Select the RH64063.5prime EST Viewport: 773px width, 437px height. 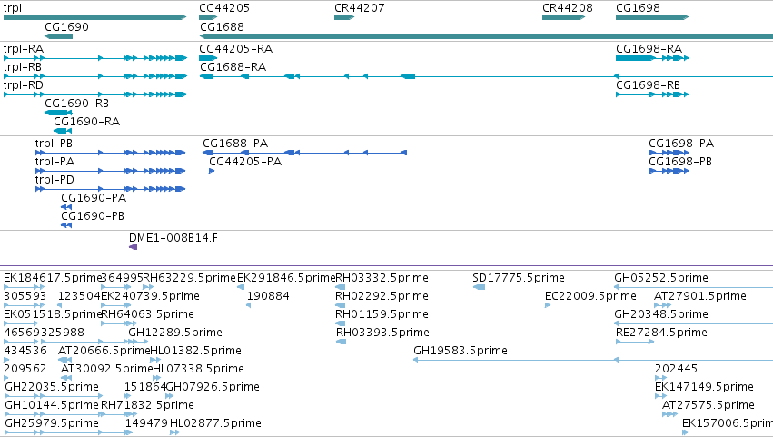click(119, 323)
